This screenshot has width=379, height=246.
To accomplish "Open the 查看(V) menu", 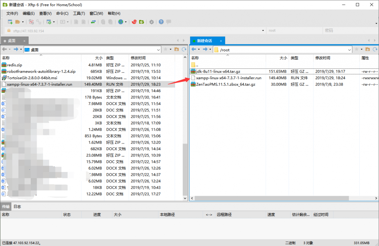I will (x=46, y=13).
